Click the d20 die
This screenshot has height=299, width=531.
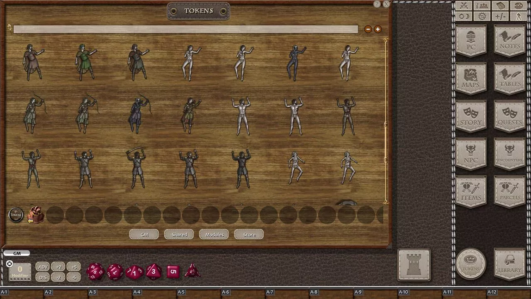tap(95, 272)
